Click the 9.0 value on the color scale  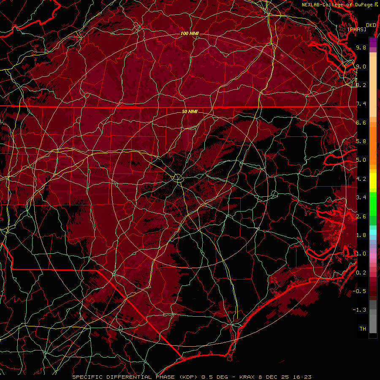coord(361,66)
